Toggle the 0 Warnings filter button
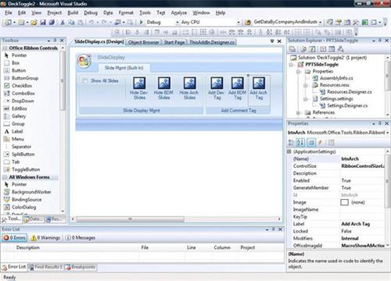The height and width of the screenshot is (281, 391). coord(45,237)
